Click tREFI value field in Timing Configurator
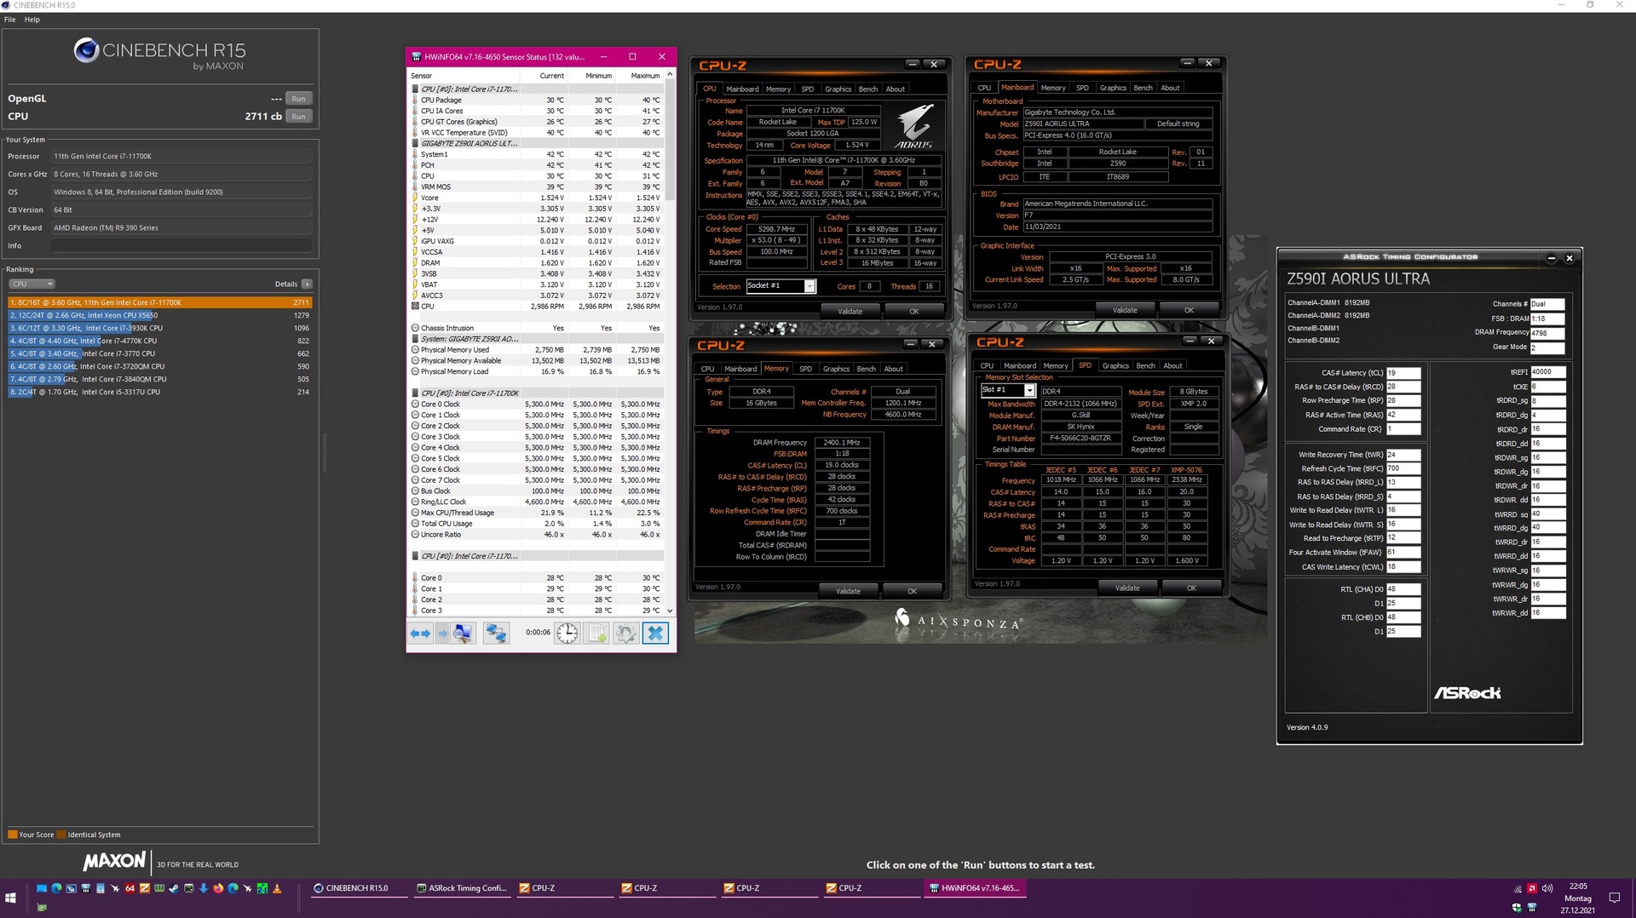Screen dimensions: 1636x918 point(1547,372)
